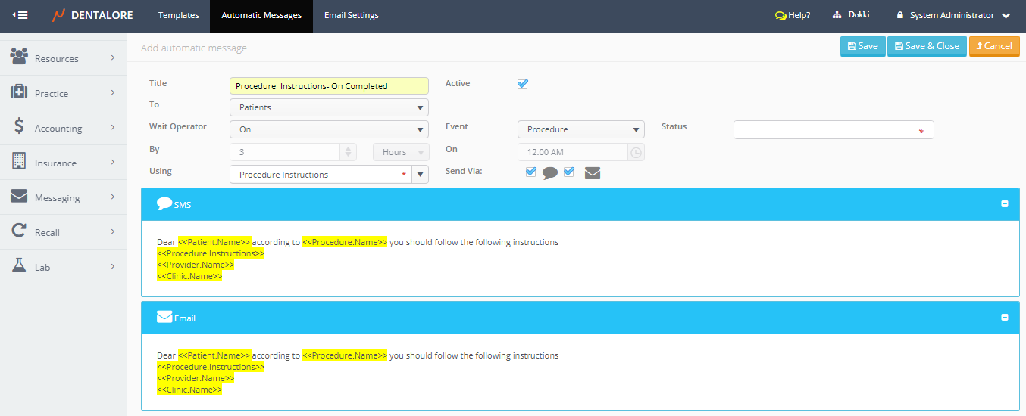
Task: Click the Title input field
Action: point(329,86)
